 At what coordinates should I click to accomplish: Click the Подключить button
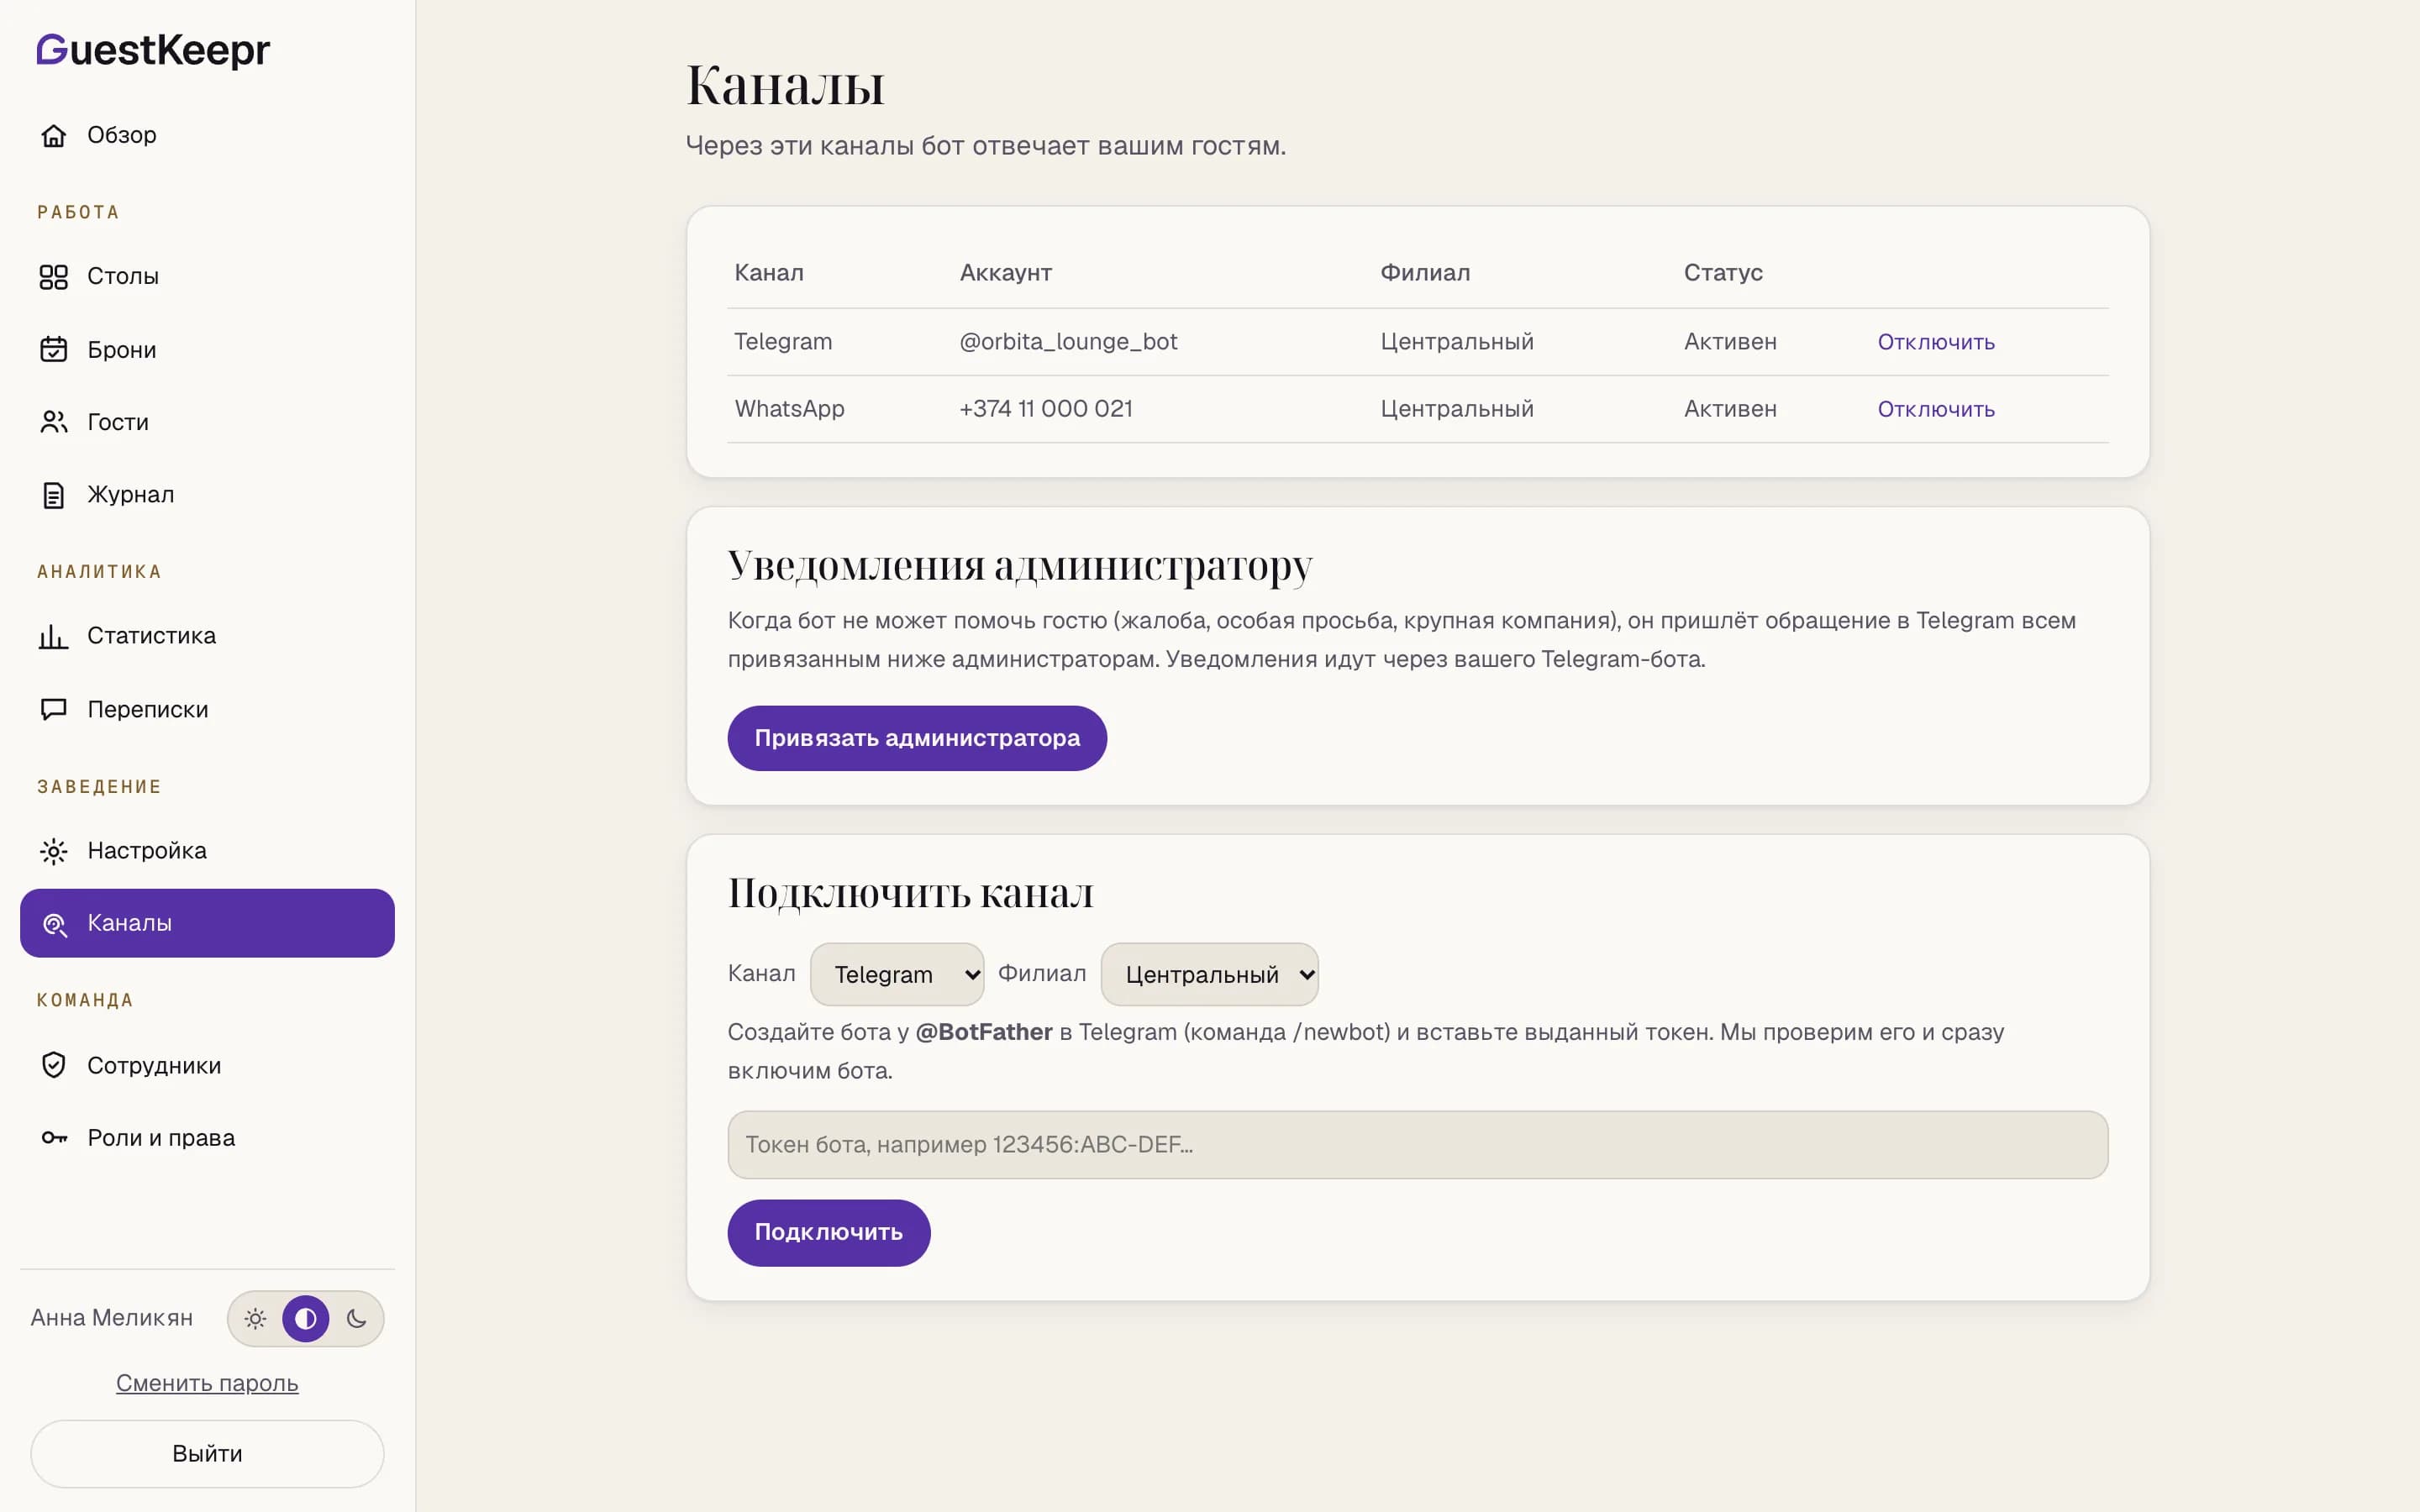[828, 1233]
